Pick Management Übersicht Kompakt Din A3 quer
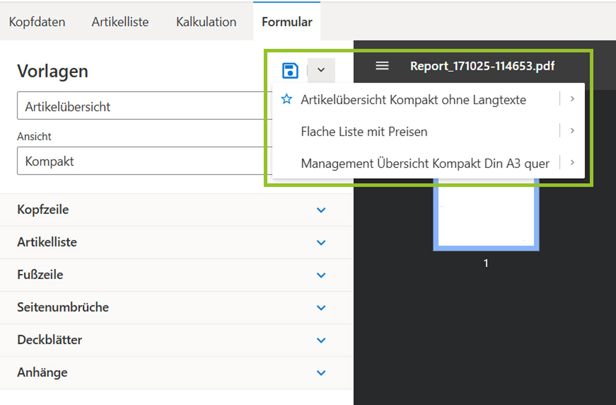The image size is (616, 405). tap(425, 163)
